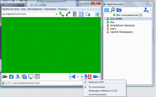Screen dimensions: 156x97
Task: Open the camera device dropdown arrow
Action: (x=99, y=77)
